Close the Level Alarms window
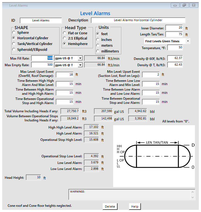This screenshot has width=201, height=212. tap(194, 5)
